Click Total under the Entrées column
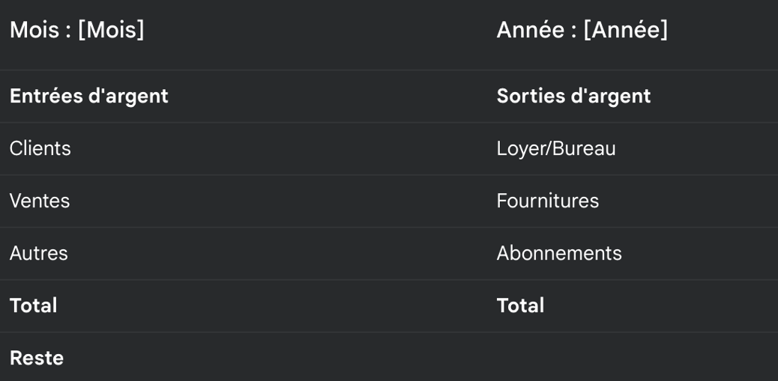Viewport: 778px width, 381px height. coord(33,305)
